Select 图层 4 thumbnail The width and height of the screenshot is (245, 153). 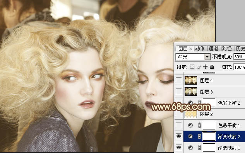click(191, 80)
